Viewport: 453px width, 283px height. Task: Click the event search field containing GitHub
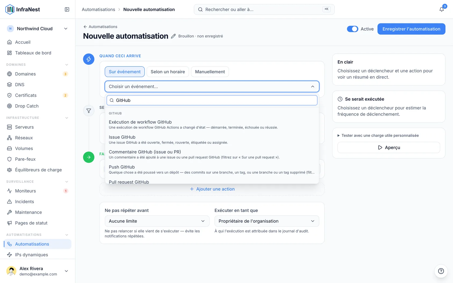tap(212, 100)
